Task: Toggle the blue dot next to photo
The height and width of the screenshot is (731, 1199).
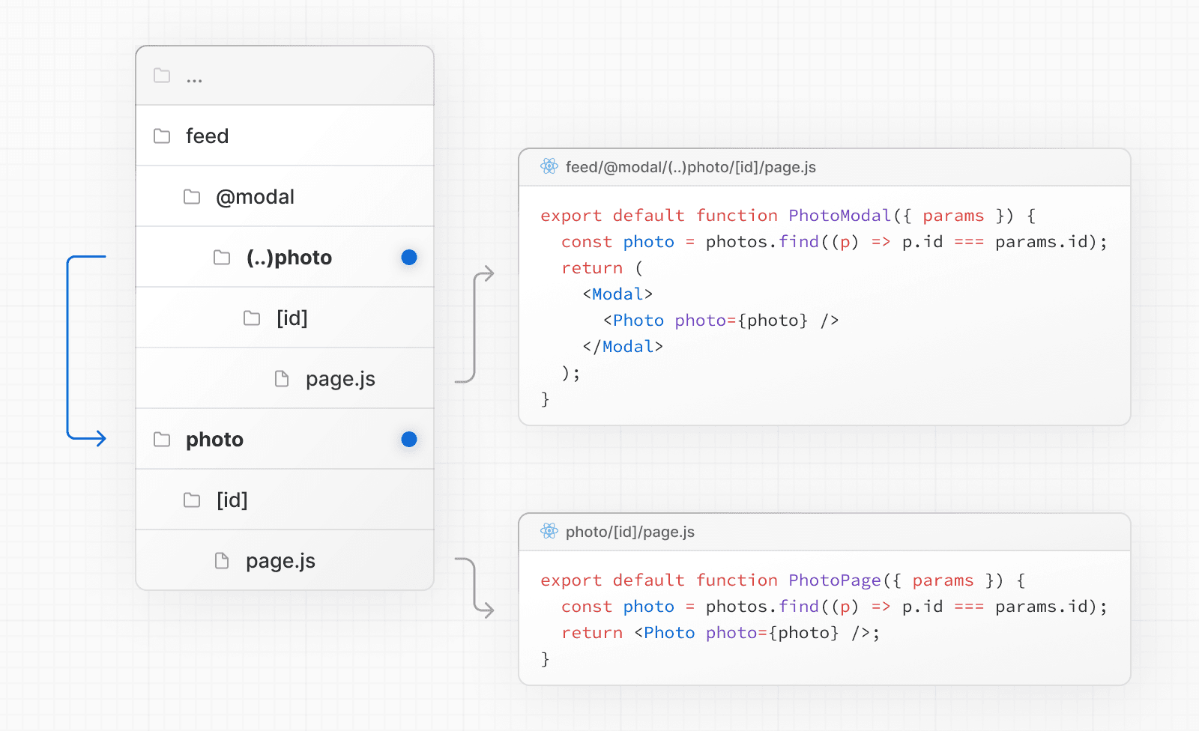Action: pyautogui.click(x=409, y=440)
